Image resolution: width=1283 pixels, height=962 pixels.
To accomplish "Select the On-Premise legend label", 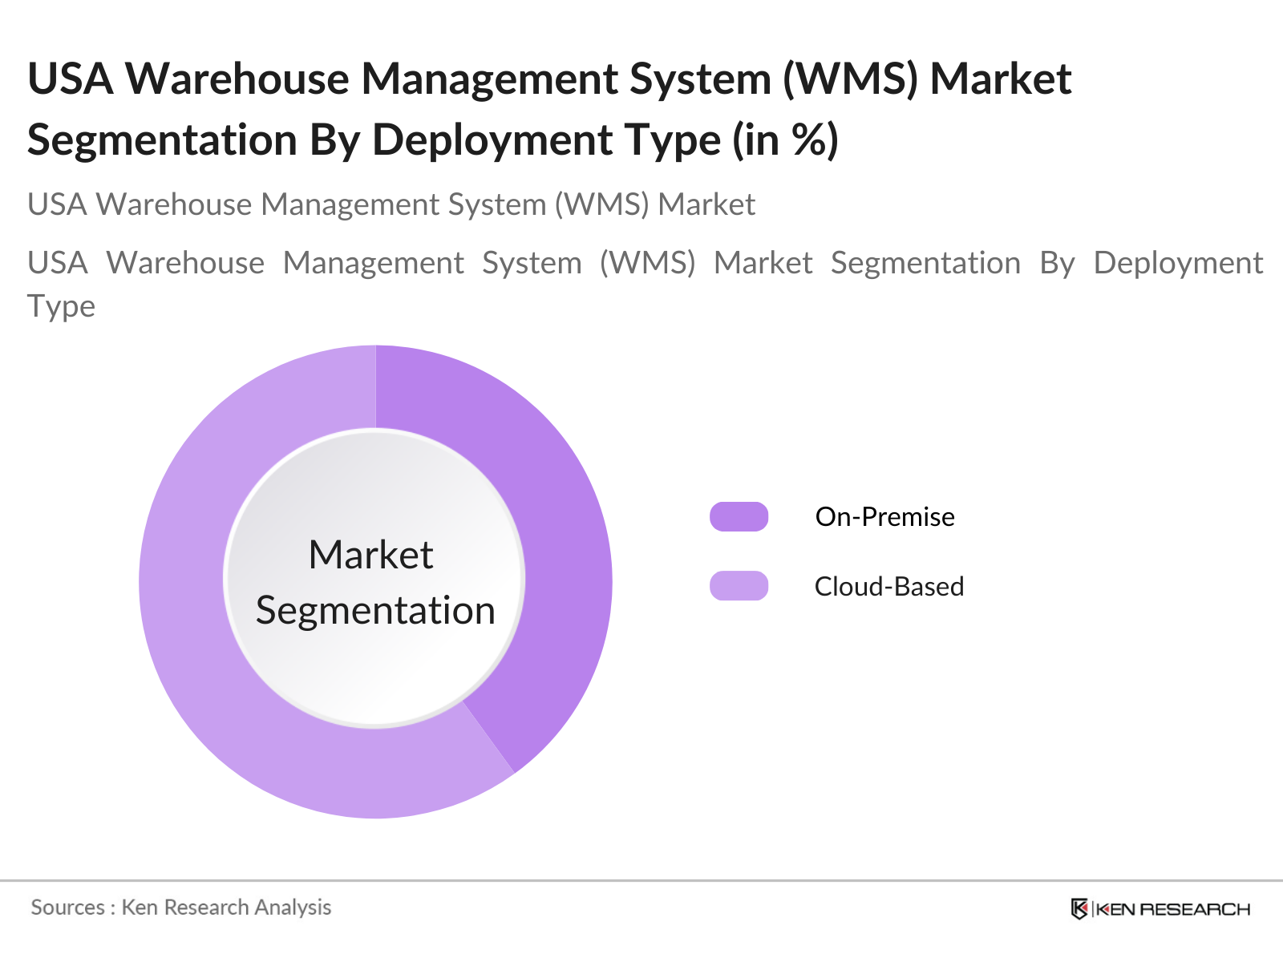I will click(884, 517).
